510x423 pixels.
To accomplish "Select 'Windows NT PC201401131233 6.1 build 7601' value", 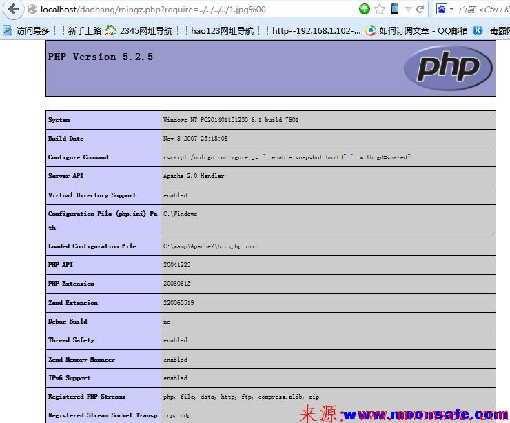I will 231,120.
